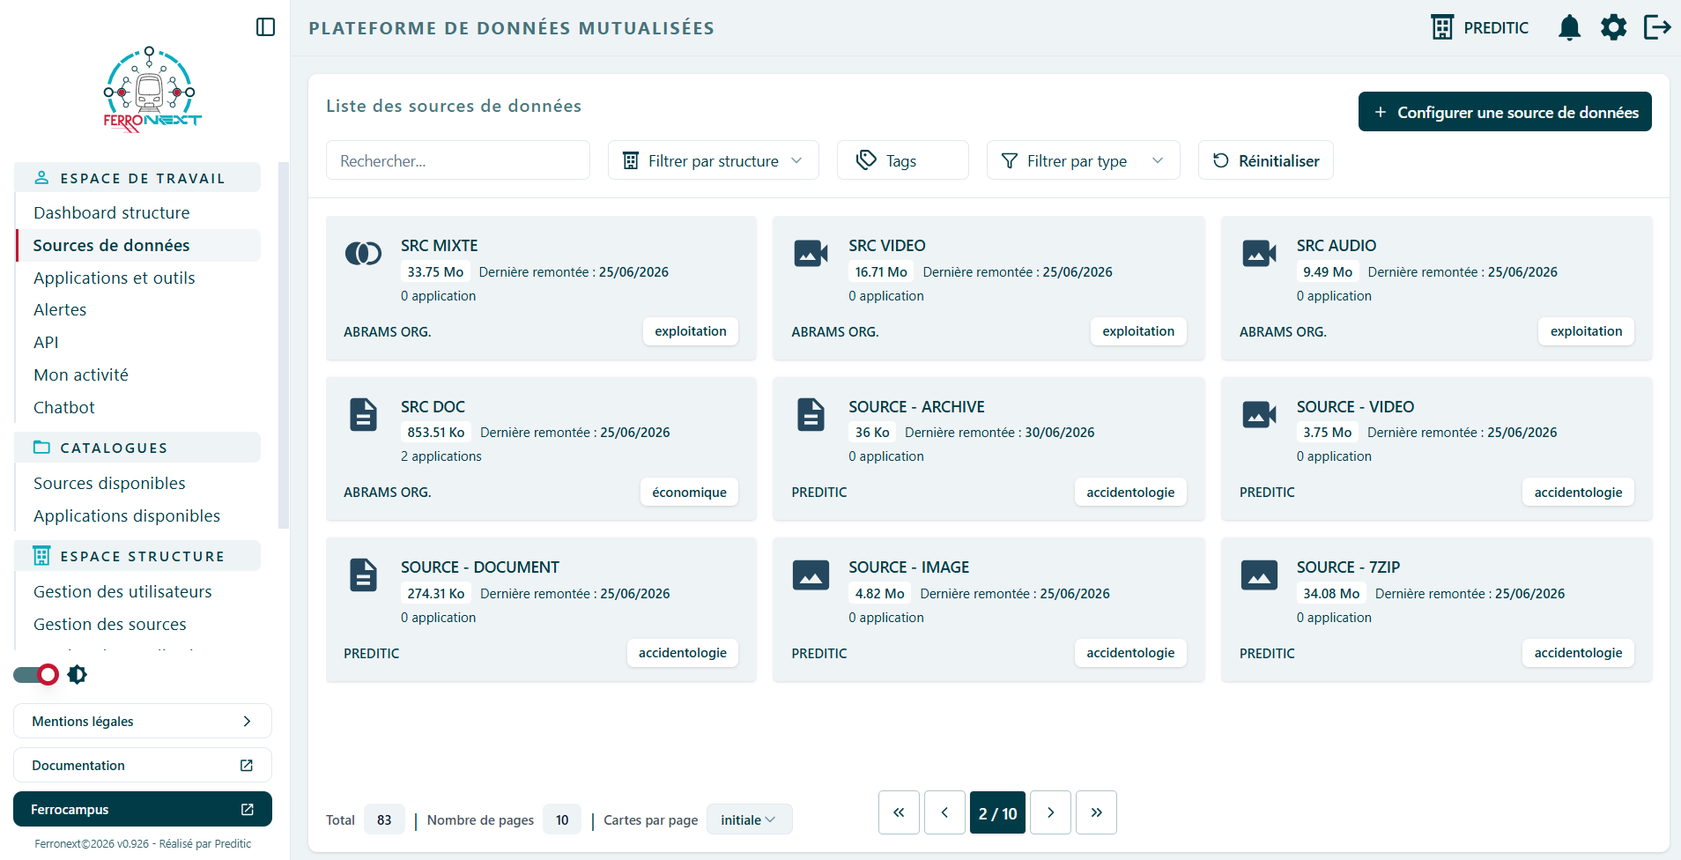Click SRC DOC document icon
This screenshot has height=860, width=1681.
click(x=363, y=414)
